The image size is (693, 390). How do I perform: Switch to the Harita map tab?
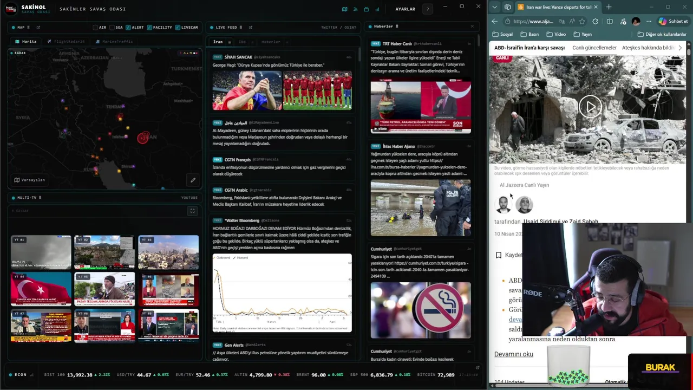(26, 41)
